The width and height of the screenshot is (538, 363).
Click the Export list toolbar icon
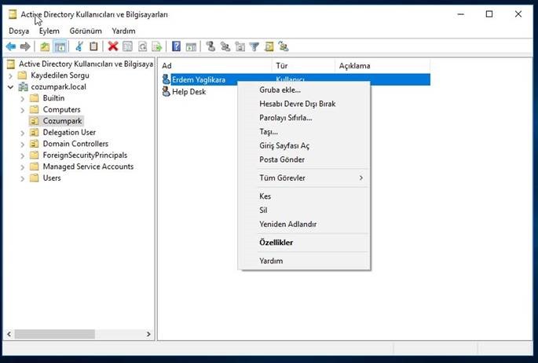157,46
